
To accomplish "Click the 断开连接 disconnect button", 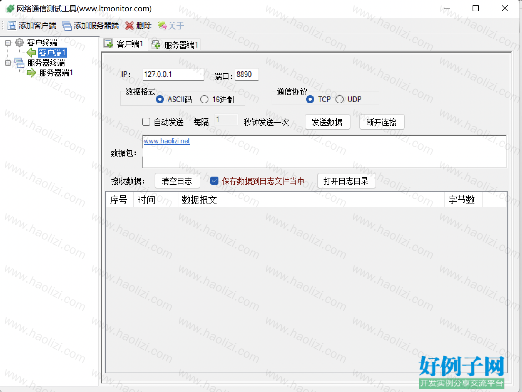I will pos(381,122).
